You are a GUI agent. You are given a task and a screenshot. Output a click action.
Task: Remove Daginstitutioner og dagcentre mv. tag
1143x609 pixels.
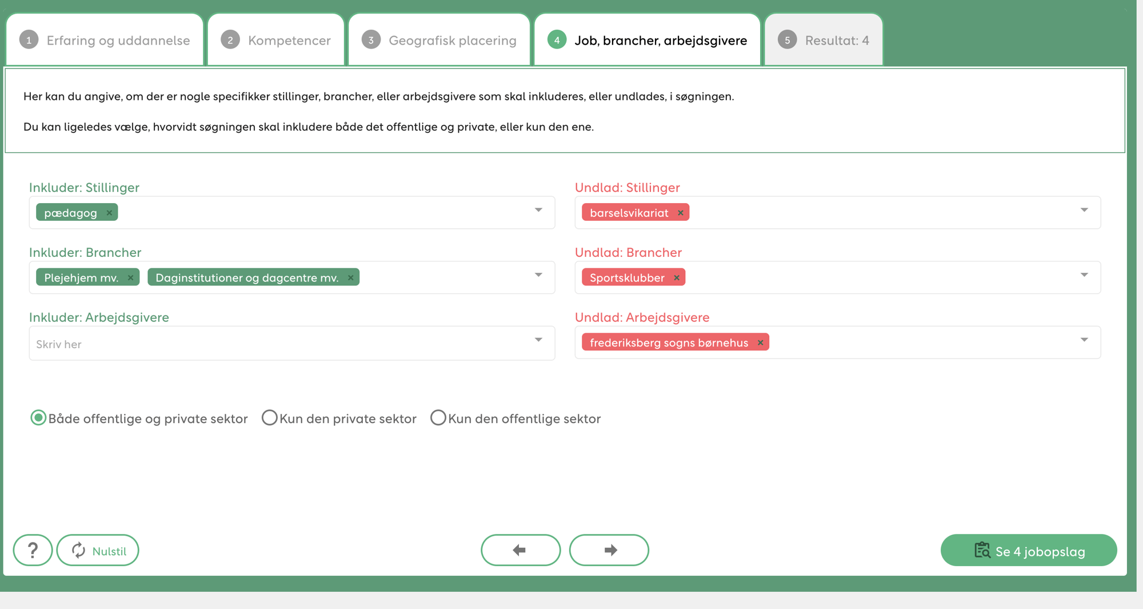pos(350,278)
